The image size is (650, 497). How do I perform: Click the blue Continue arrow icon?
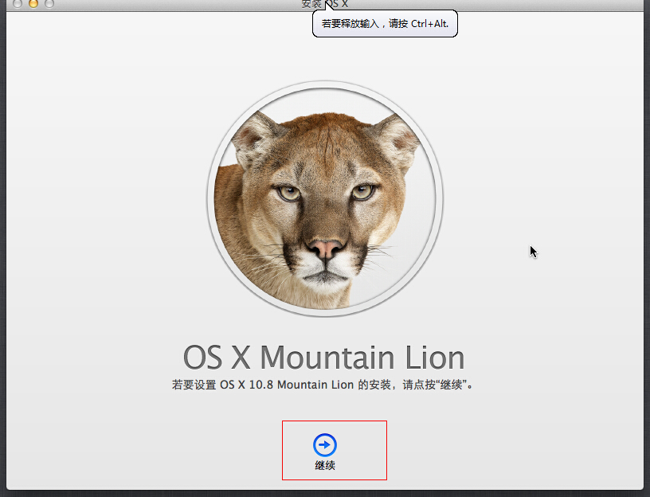(324, 445)
